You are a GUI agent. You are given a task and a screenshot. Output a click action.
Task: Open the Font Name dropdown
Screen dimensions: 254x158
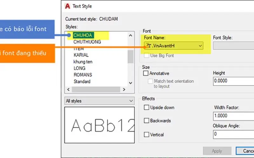pyautogui.click(x=174, y=46)
